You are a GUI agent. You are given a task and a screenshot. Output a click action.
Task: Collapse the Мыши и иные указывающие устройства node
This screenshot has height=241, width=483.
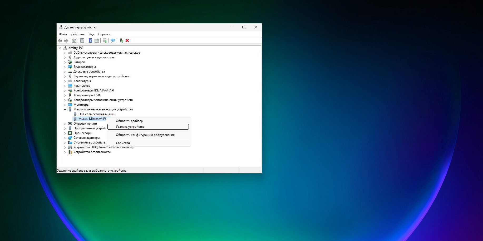[x=65, y=110]
